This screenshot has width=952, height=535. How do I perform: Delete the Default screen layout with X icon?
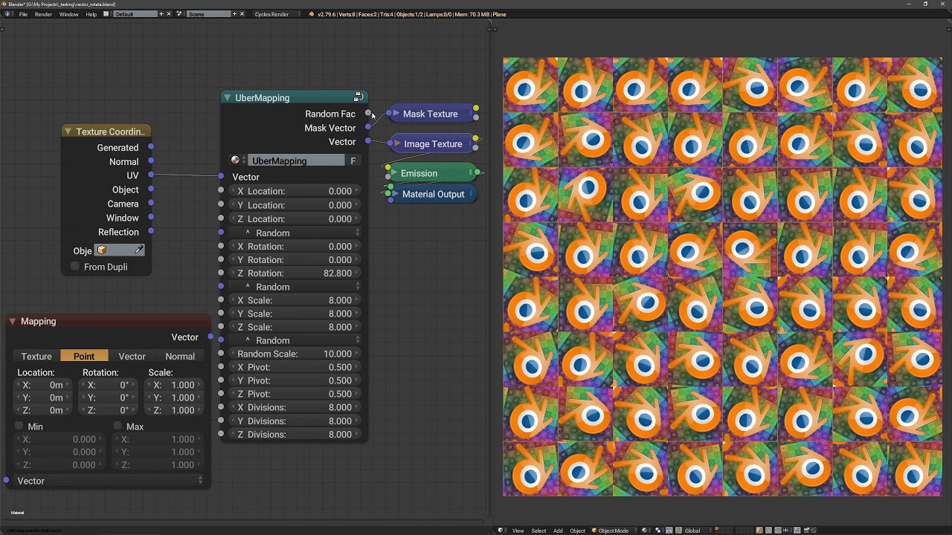pos(169,14)
